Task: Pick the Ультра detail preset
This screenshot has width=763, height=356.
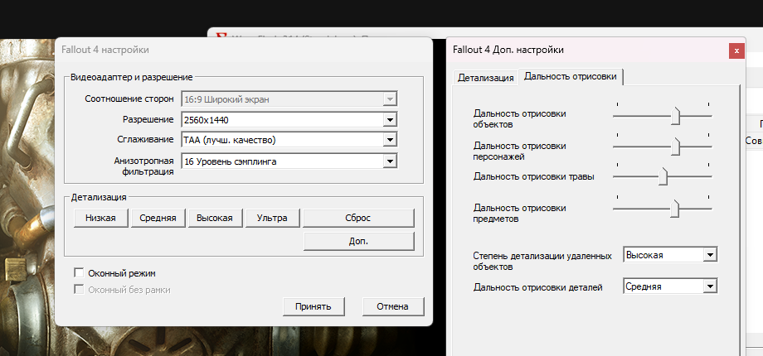Action: [x=272, y=218]
